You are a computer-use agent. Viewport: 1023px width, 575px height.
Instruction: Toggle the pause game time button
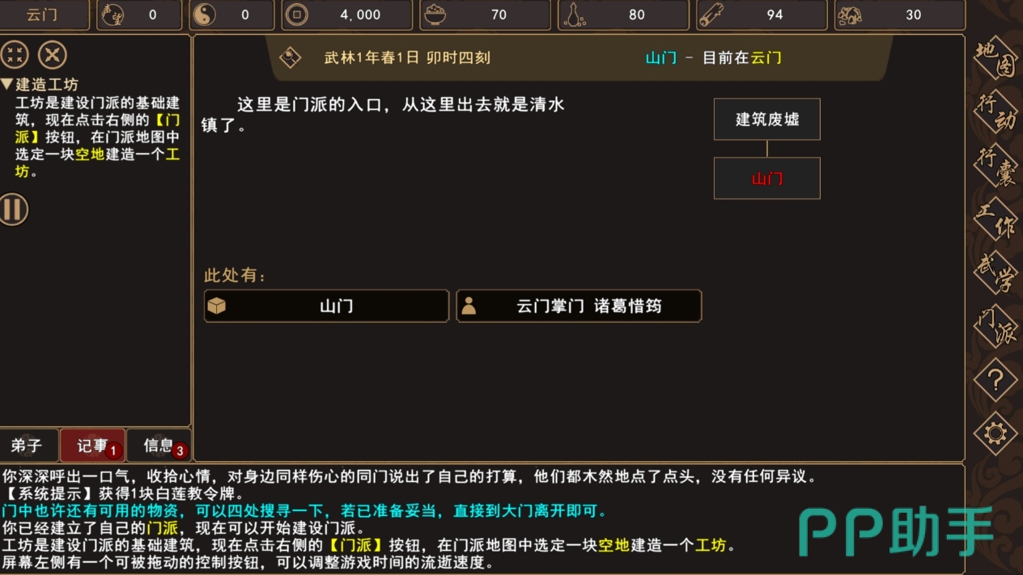click(13, 209)
